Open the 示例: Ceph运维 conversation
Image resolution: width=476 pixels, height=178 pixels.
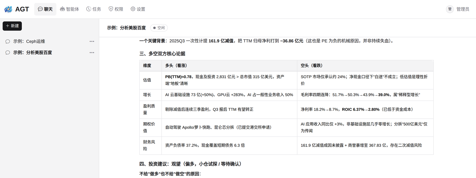(x=50, y=42)
